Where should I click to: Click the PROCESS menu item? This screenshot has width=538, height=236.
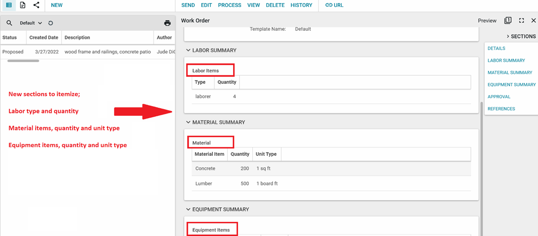pos(230,5)
